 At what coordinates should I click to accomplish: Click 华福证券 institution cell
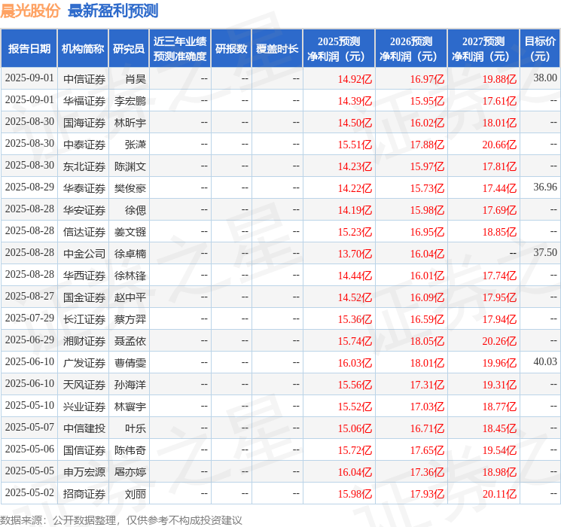coord(84,101)
